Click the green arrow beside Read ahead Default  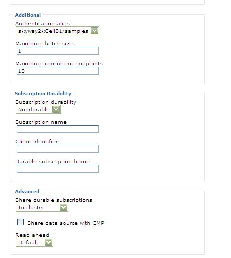point(49,242)
